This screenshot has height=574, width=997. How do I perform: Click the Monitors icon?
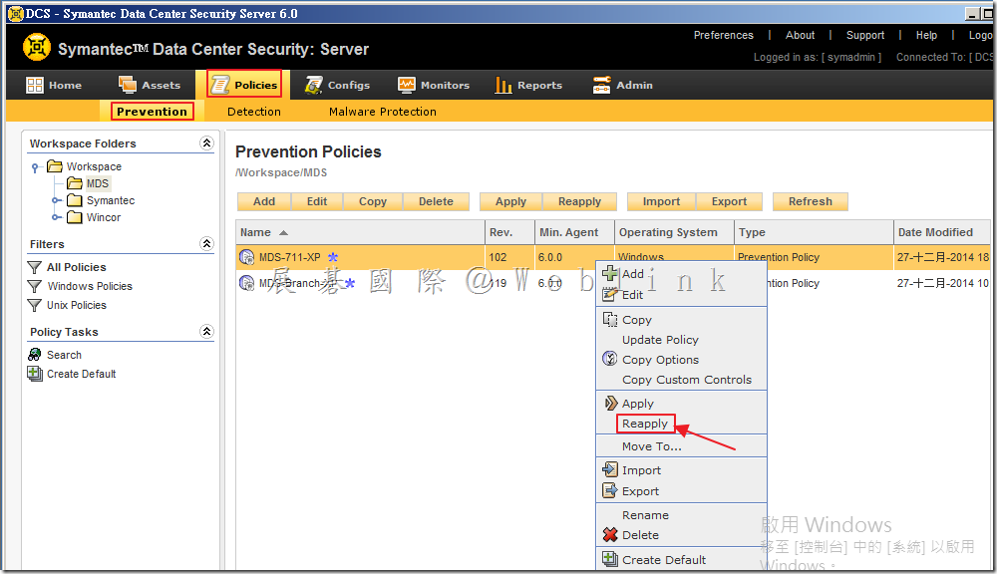point(407,85)
